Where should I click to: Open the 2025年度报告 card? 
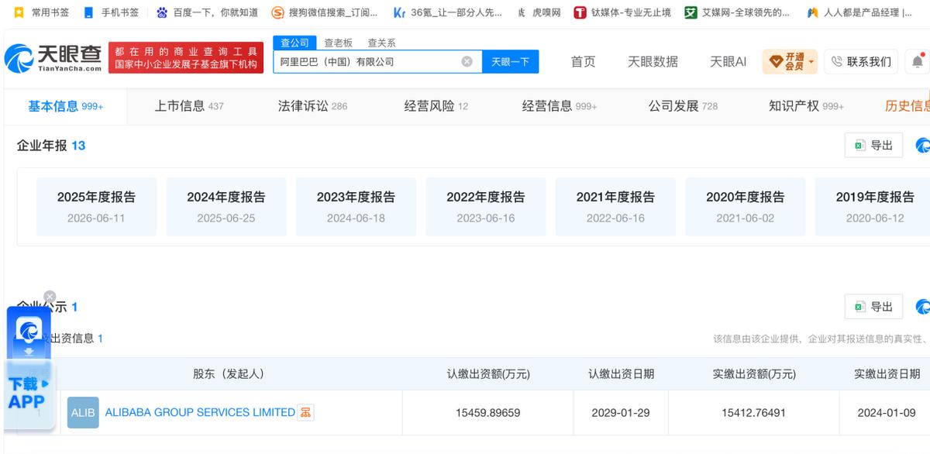click(96, 207)
